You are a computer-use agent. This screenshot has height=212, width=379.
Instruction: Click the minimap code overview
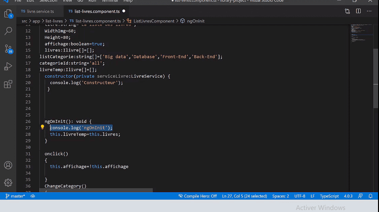pos(361,34)
